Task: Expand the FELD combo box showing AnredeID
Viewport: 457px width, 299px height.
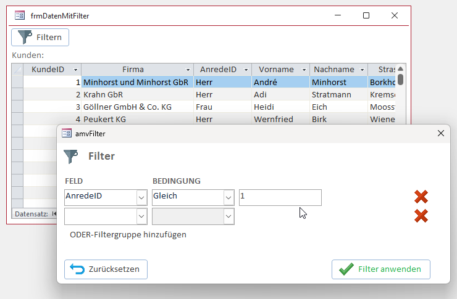Action: 141,198
